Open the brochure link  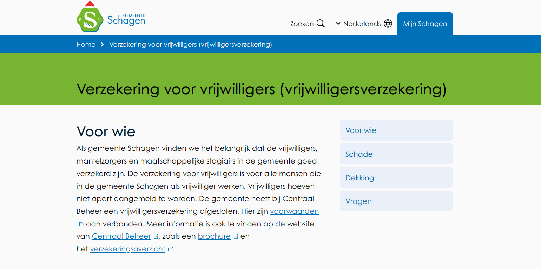[214, 236]
